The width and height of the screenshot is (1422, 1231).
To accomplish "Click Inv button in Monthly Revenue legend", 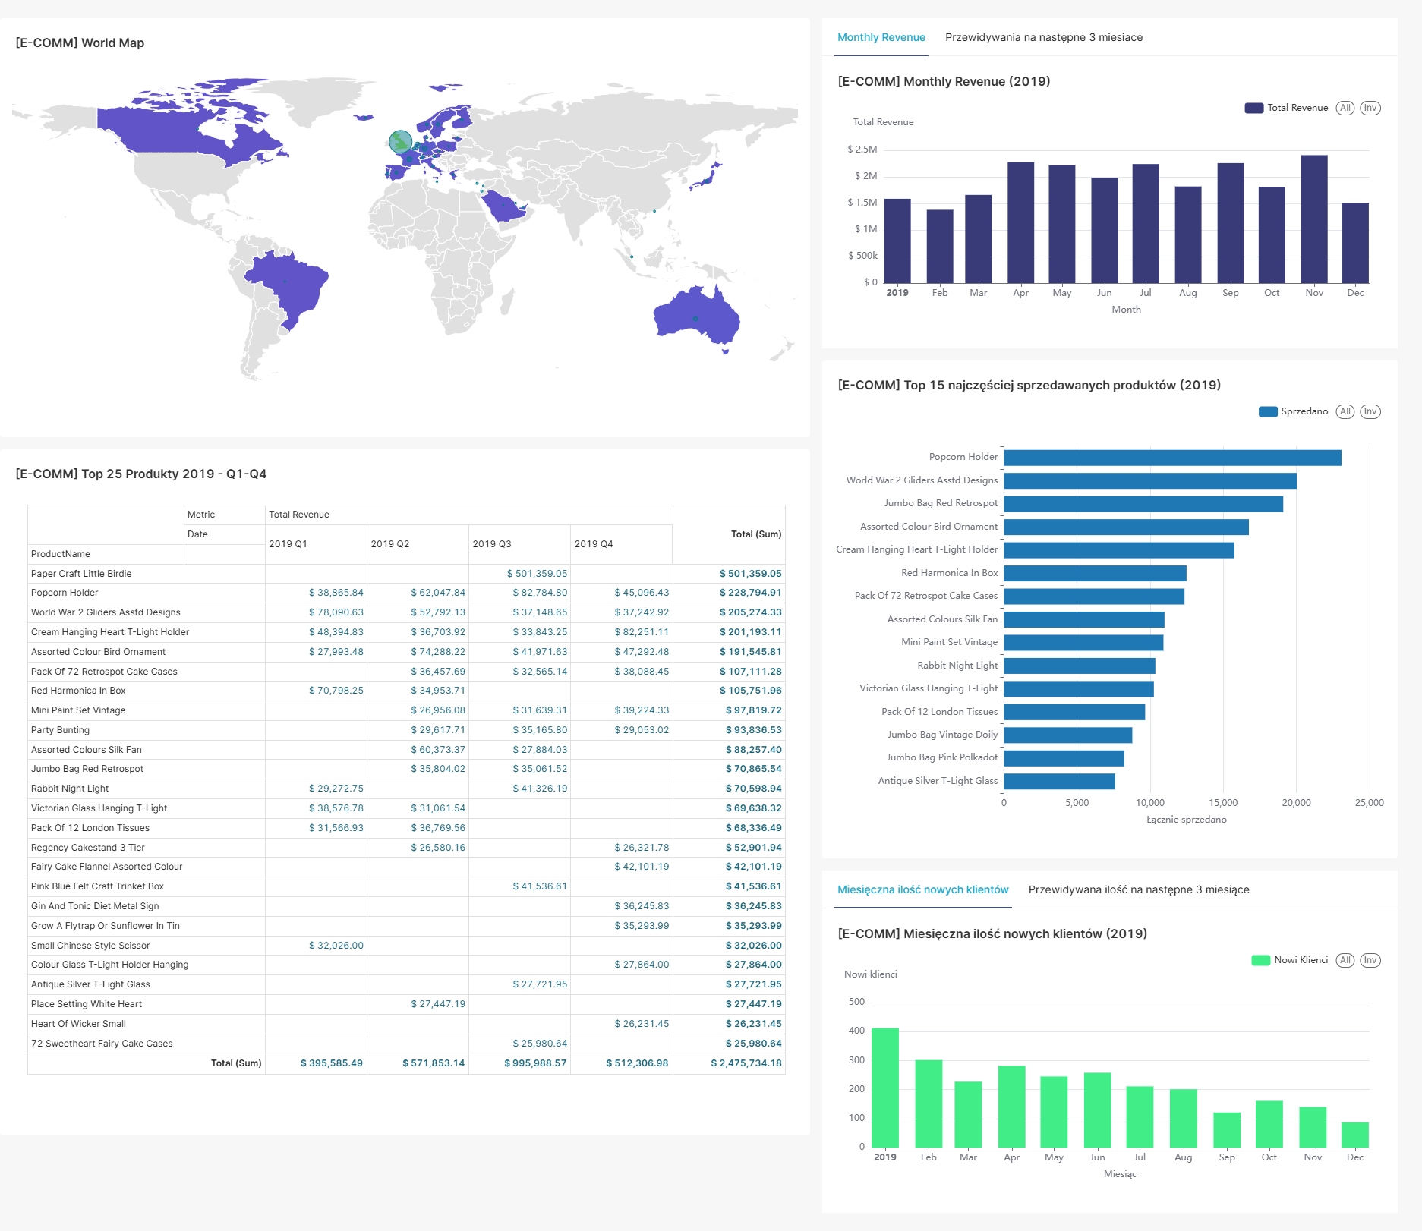I will 1370,108.
